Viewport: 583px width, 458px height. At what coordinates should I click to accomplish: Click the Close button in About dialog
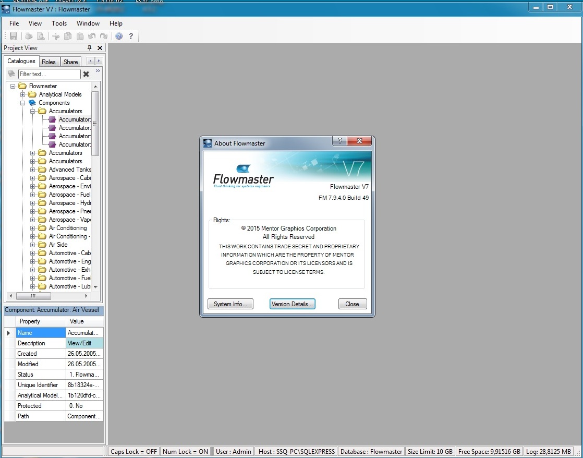pos(353,304)
